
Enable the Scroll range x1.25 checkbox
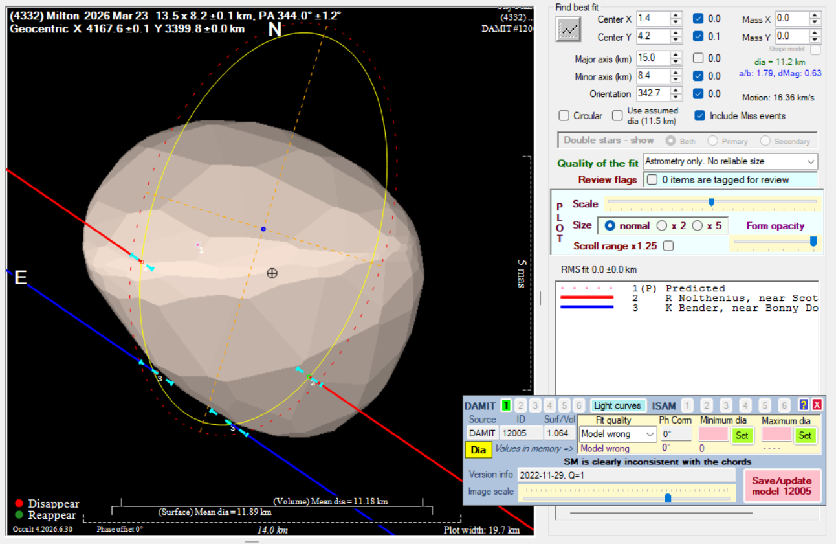tap(668, 246)
